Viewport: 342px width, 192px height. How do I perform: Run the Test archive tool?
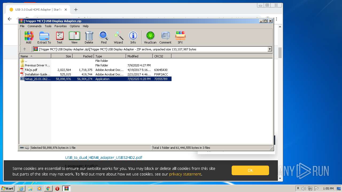tap(60, 37)
